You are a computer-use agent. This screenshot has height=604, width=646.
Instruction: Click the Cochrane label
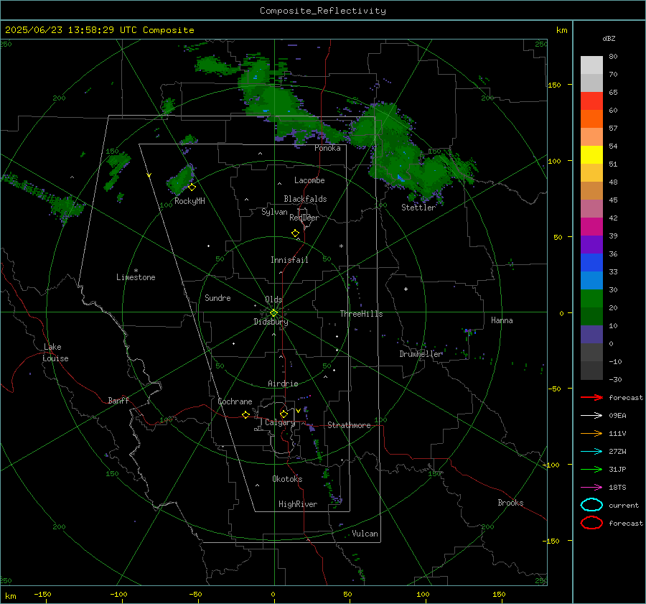pos(235,401)
